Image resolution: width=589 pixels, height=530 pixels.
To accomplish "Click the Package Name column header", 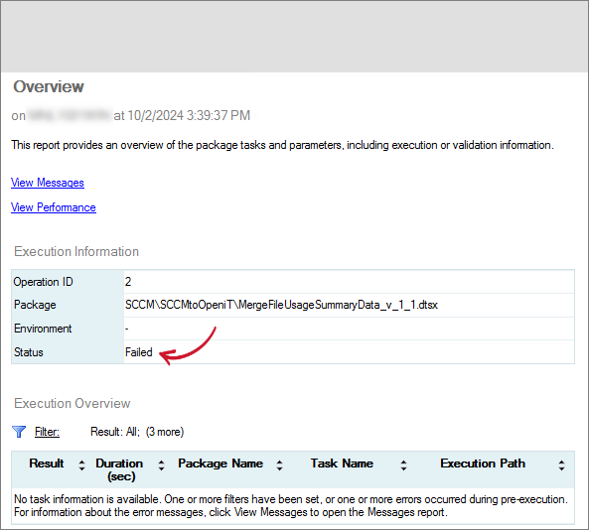I will tap(221, 464).
